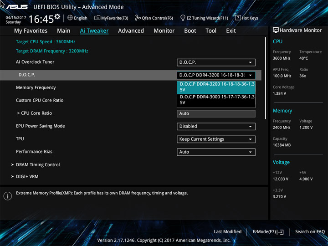The height and width of the screenshot is (246, 328).
Task: Choose D.O.C.P DDR4-3000 15-17-17-36 option
Action: [216, 100]
